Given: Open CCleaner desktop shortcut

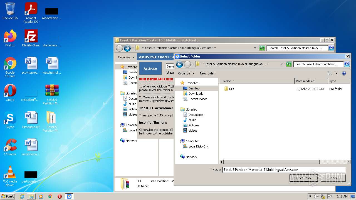Looking at the screenshot, I should click(x=10, y=147).
